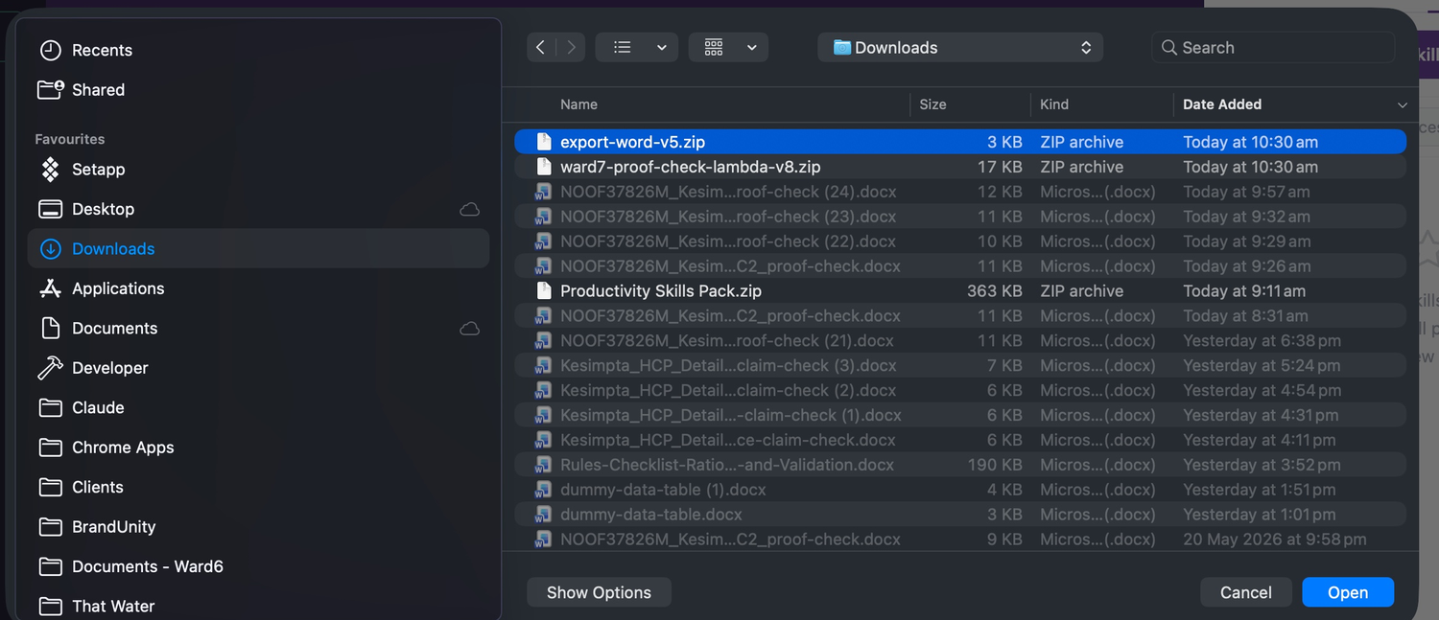Sort by the Name column header
1439x620 pixels.
(578, 104)
